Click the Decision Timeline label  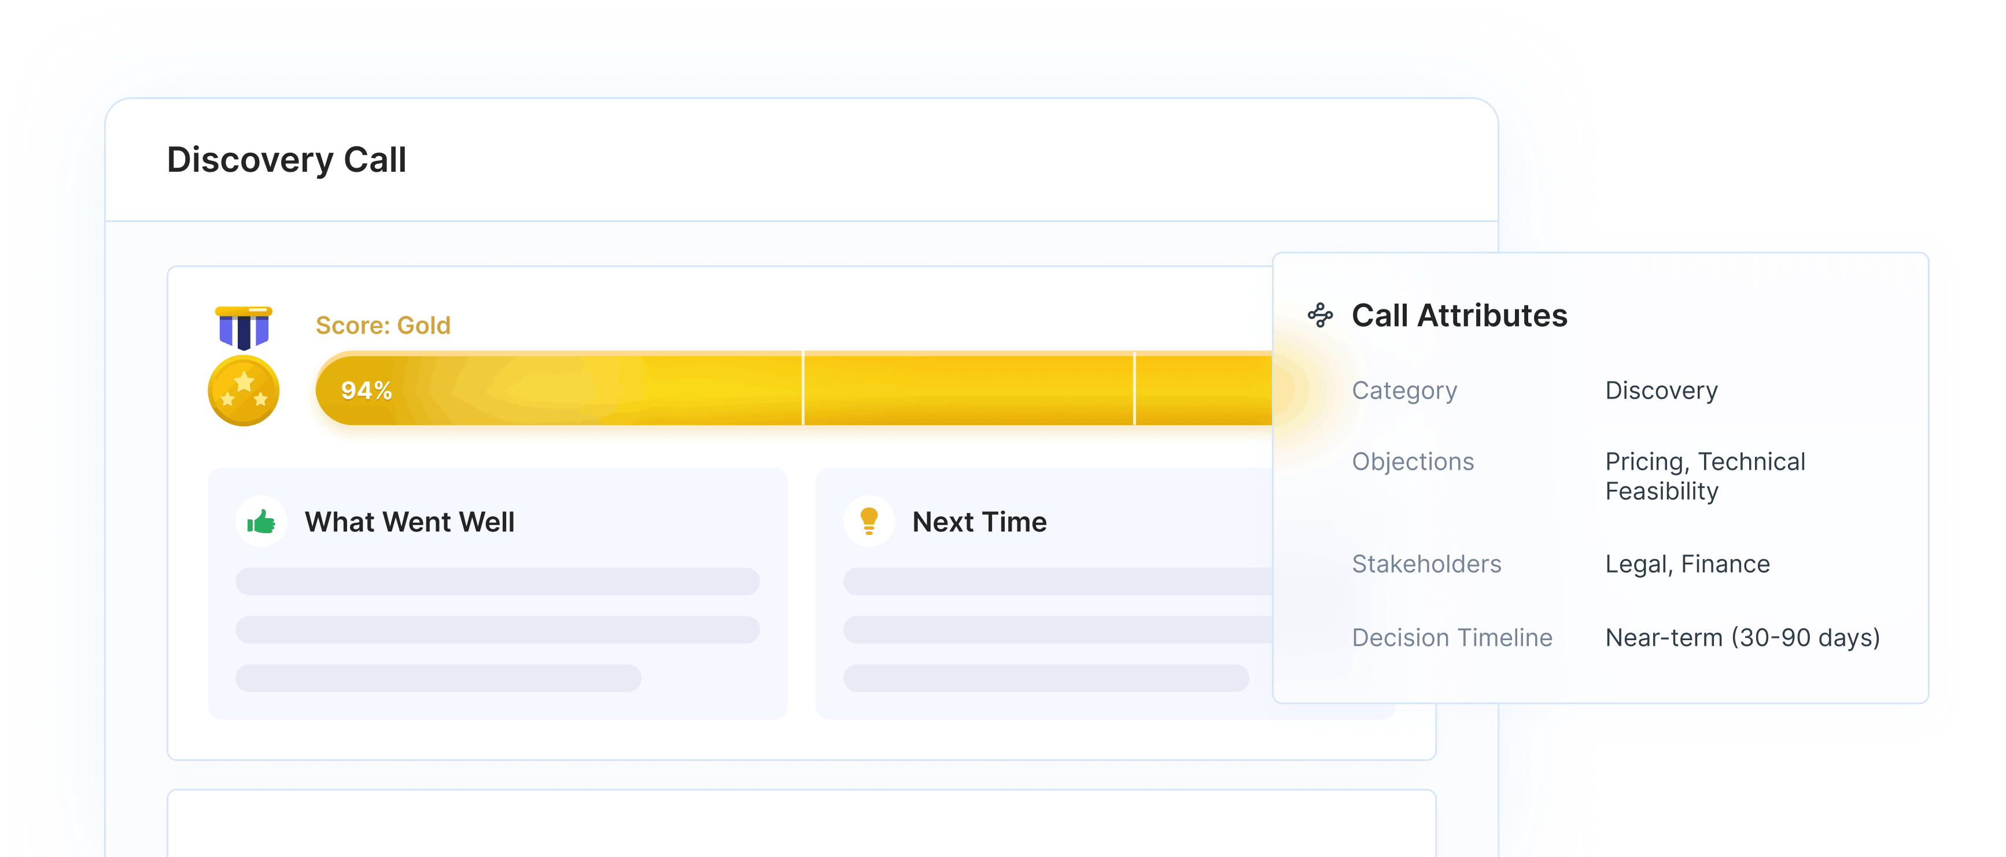(1451, 637)
